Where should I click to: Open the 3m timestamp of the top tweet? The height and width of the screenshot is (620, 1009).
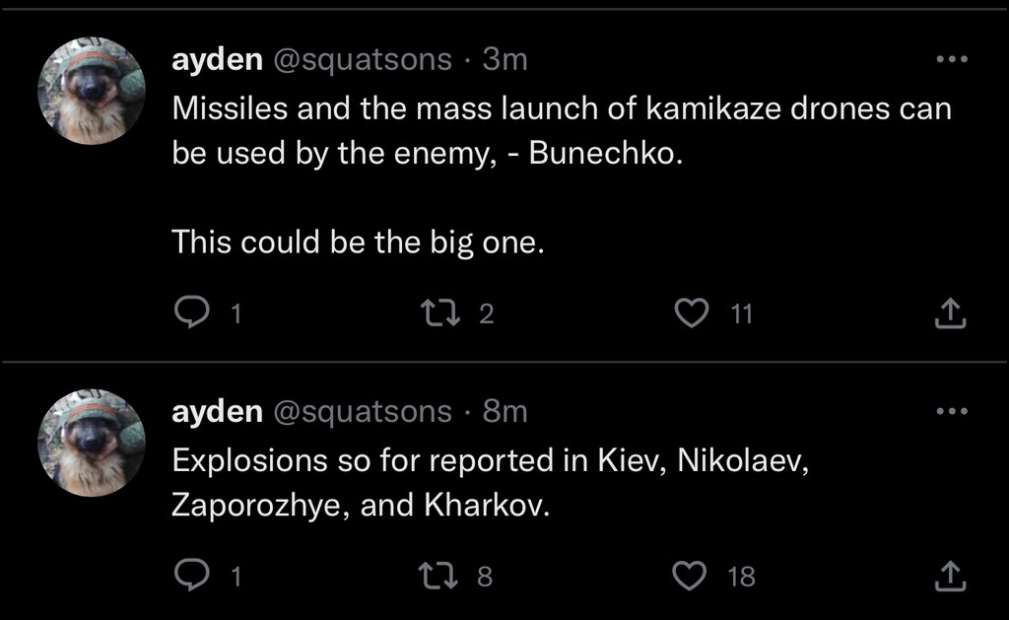click(x=504, y=60)
